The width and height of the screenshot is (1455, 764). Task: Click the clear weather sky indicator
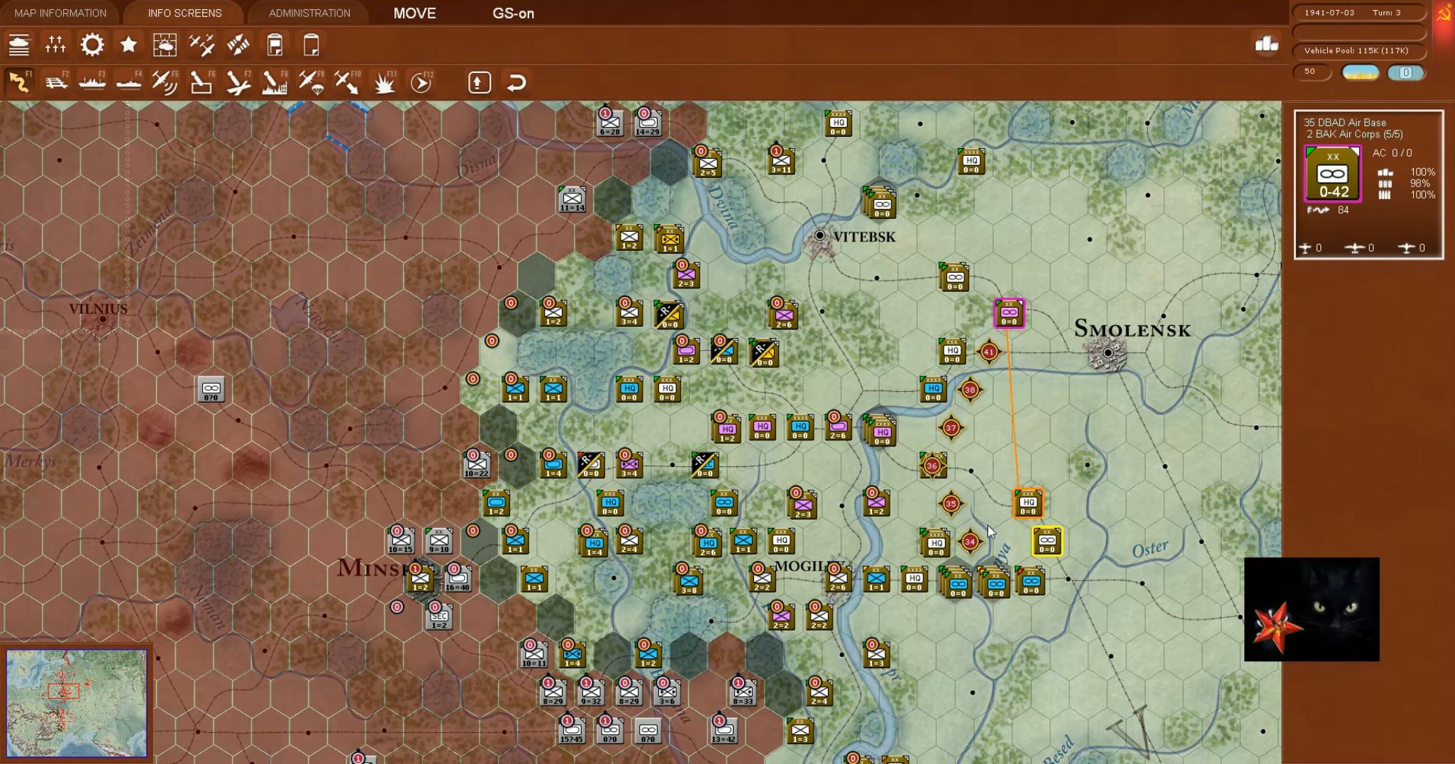pyautogui.click(x=1360, y=72)
